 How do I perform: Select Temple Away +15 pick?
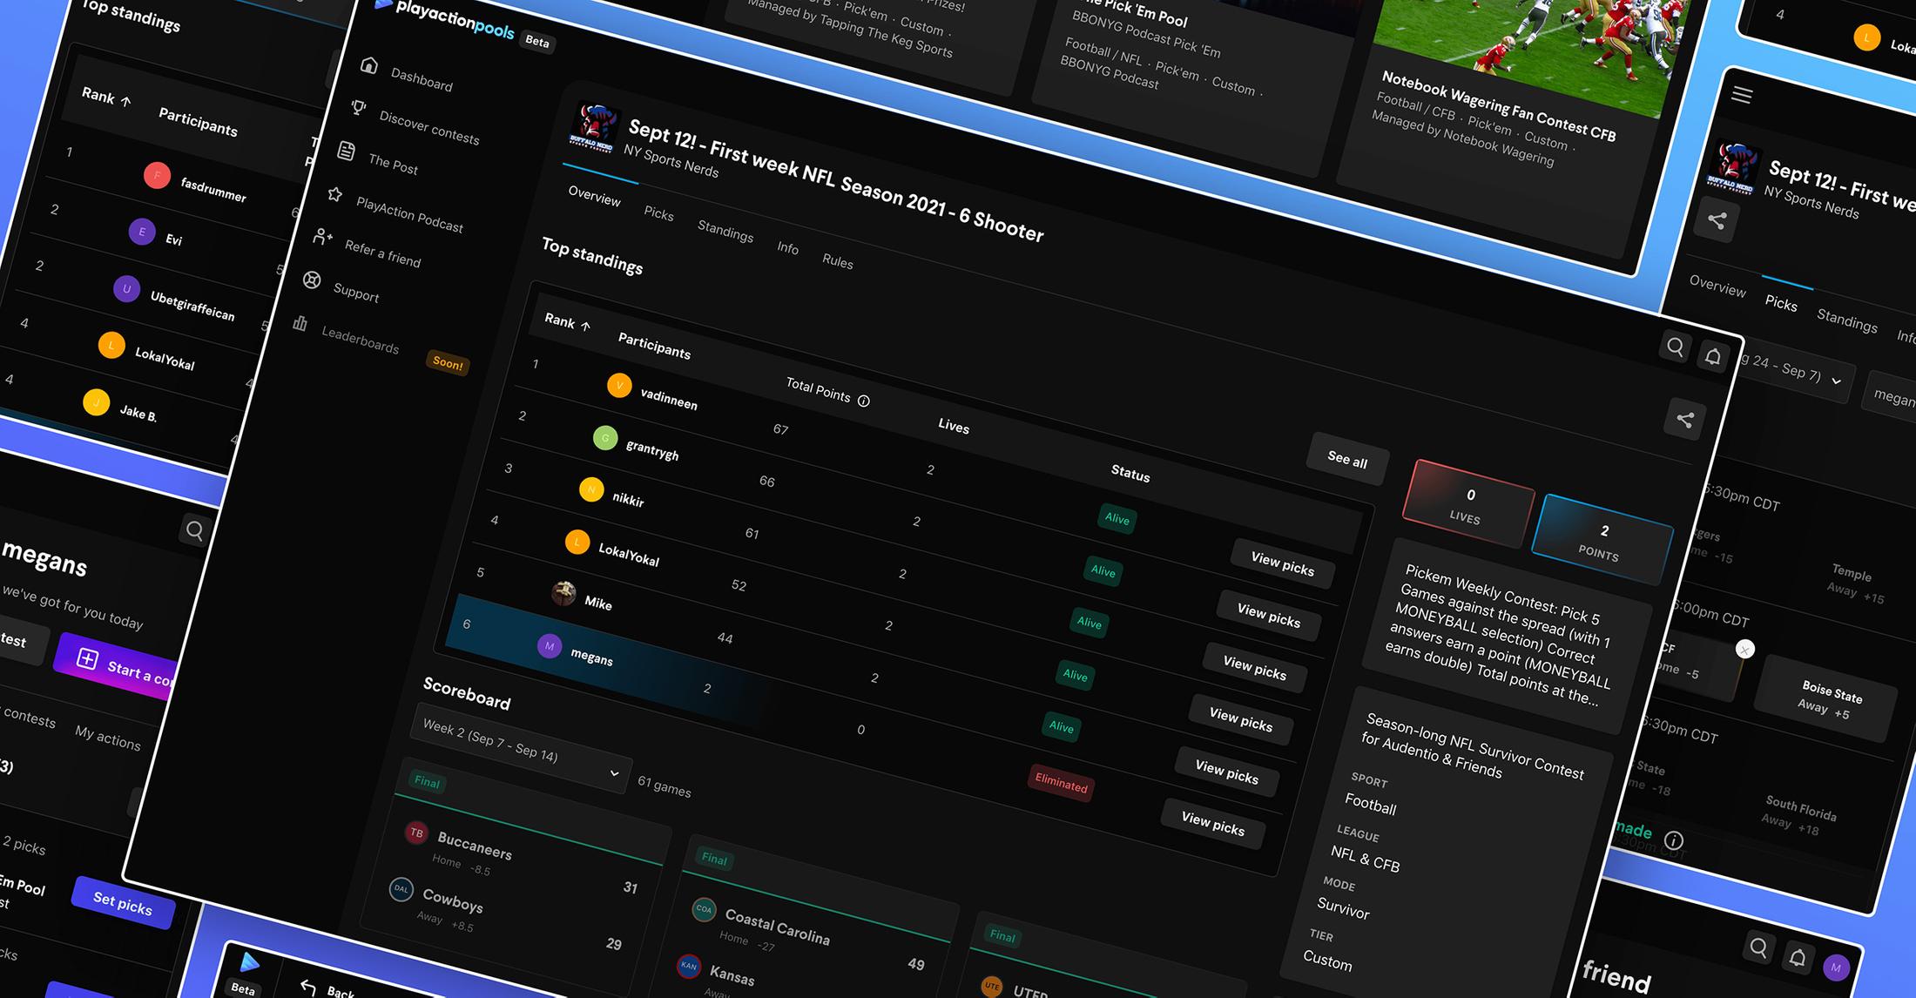click(1854, 581)
